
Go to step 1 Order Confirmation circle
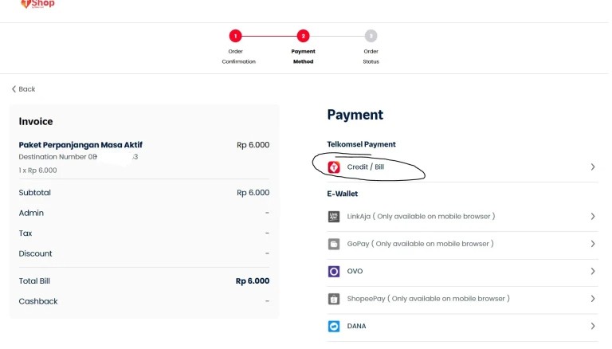click(x=235, y=36)
